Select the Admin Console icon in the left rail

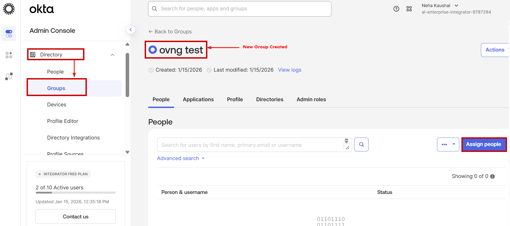[x=9, y=34]
